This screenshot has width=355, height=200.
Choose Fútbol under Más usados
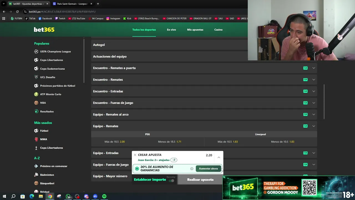41,131
